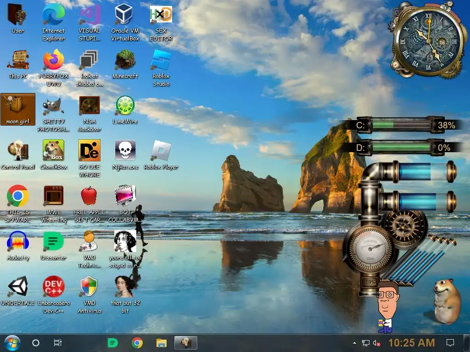Open the Start menu orb

(x=12, y=343)
